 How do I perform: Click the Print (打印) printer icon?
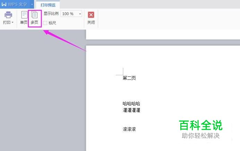click(8, 15)
